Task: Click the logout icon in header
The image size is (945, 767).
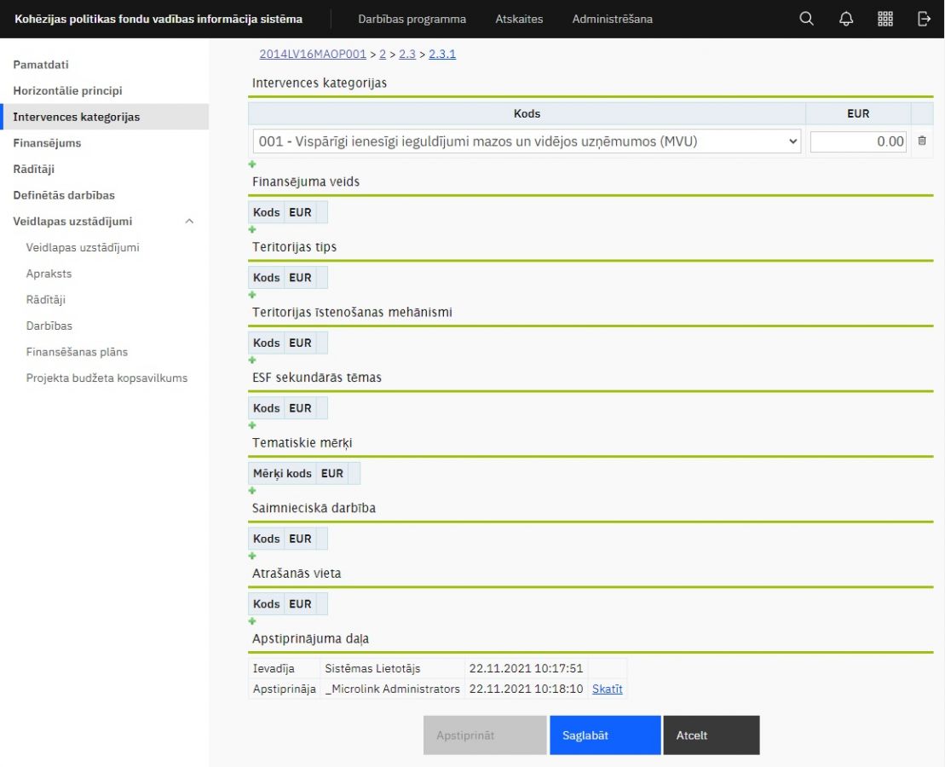Action: click(x=924, y=19)
